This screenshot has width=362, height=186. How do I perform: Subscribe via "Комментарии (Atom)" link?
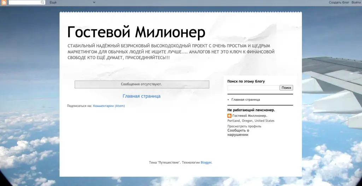click(109, 106)
